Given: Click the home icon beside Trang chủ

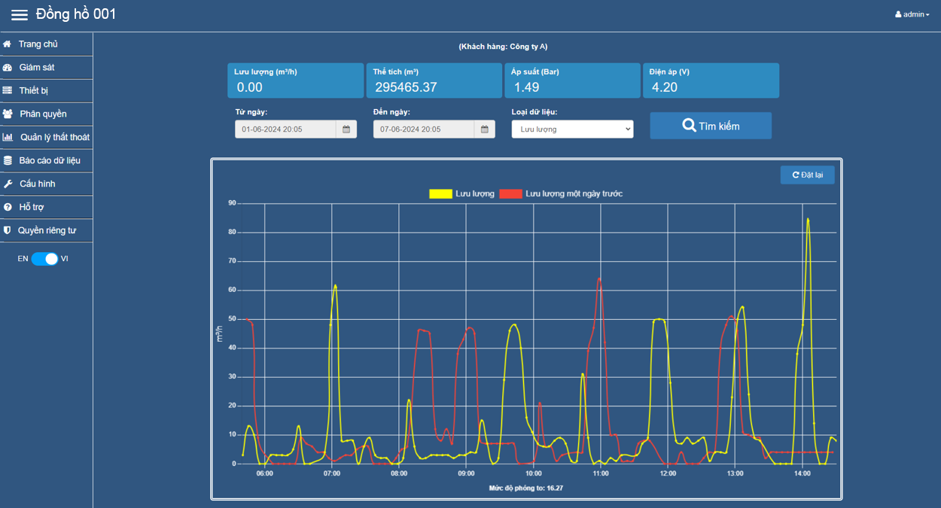Looking at the screenshot, I should pos(8,44).
